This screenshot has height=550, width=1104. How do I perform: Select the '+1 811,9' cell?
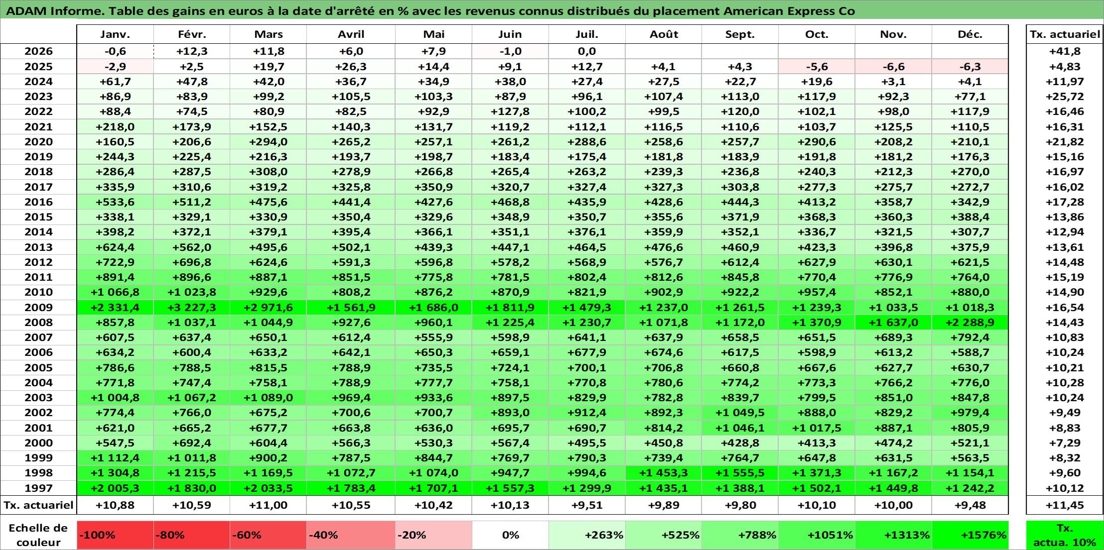510,308
